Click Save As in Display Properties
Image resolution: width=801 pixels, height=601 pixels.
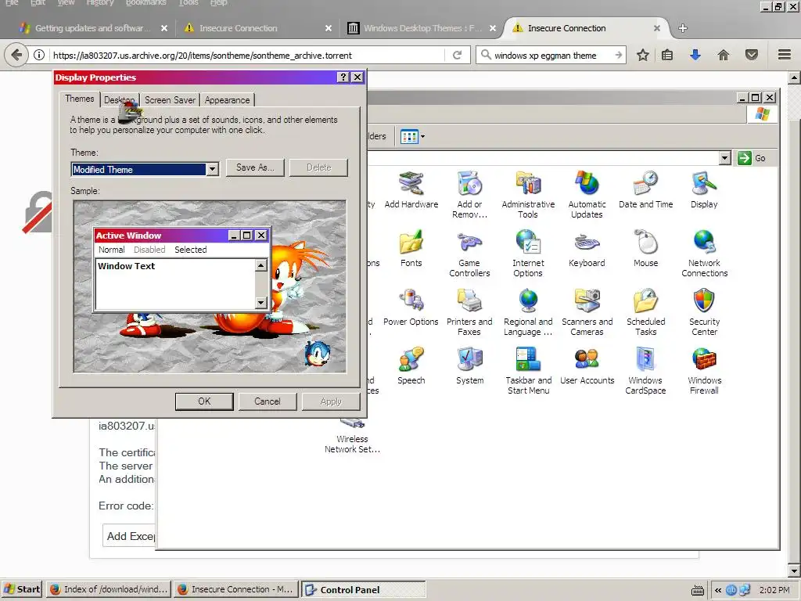[255, 167]
